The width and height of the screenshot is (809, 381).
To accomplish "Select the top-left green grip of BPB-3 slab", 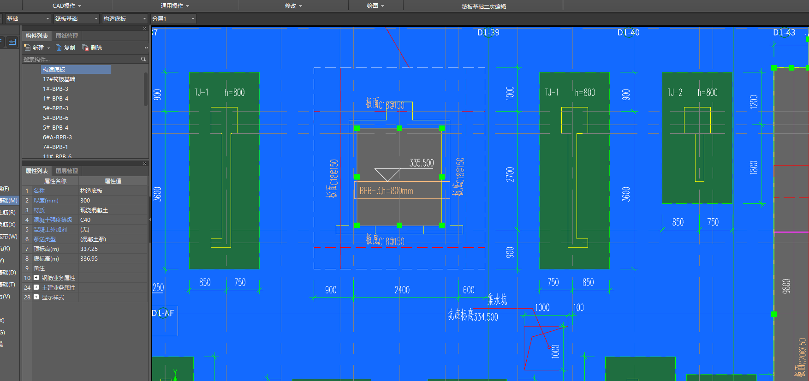I will [x=357, y=128].
